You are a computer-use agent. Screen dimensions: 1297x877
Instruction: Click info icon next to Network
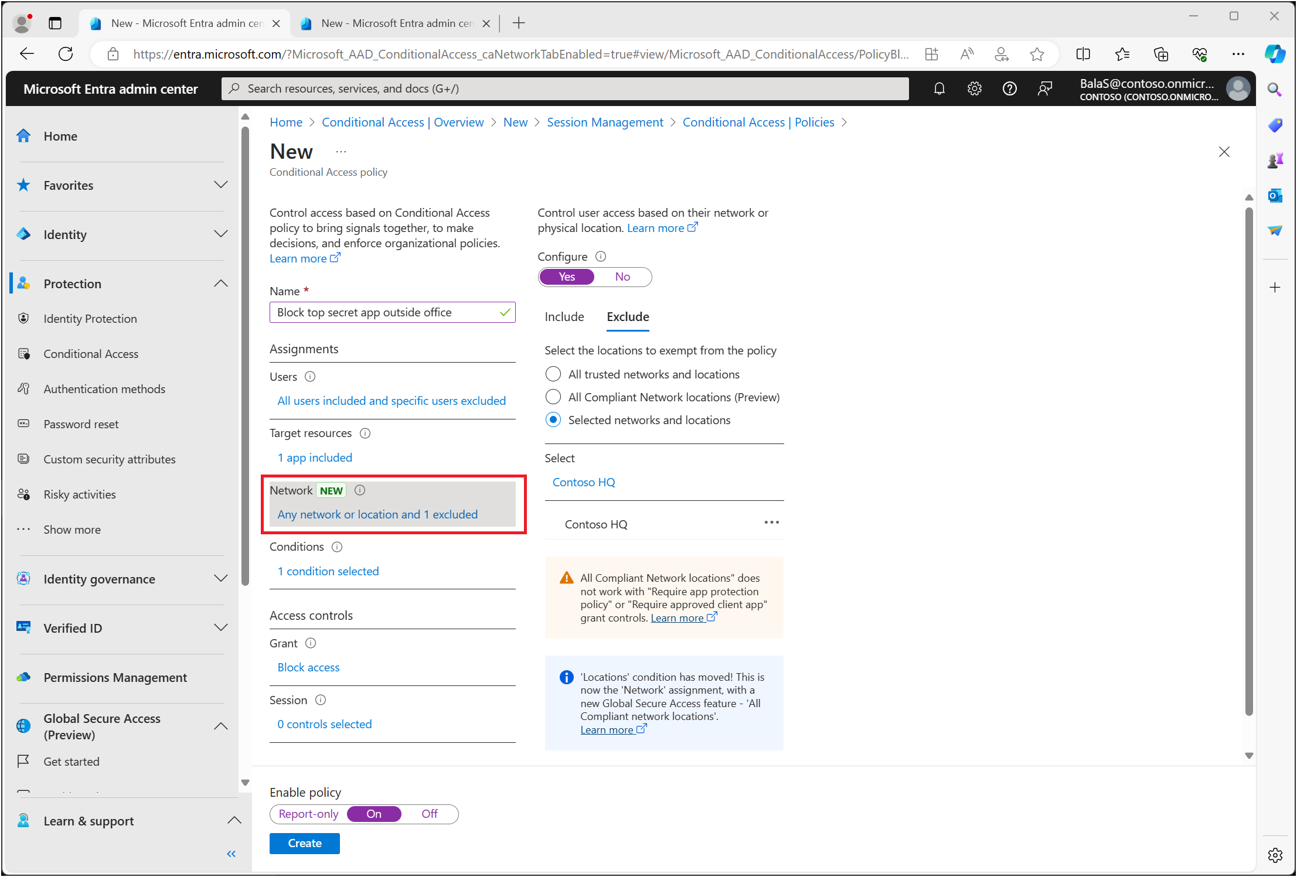pos(360,490)
